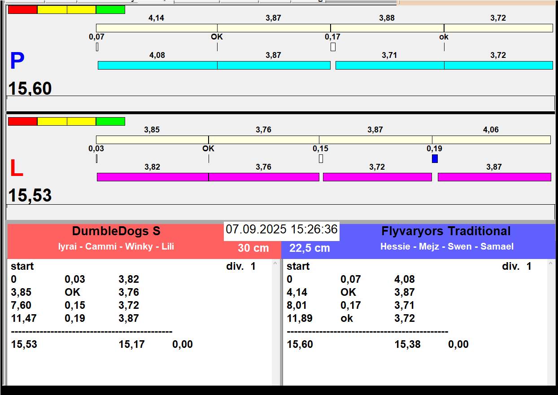Click the up arrow of the DumbleDogs list scrollbar

pos(275,264)
